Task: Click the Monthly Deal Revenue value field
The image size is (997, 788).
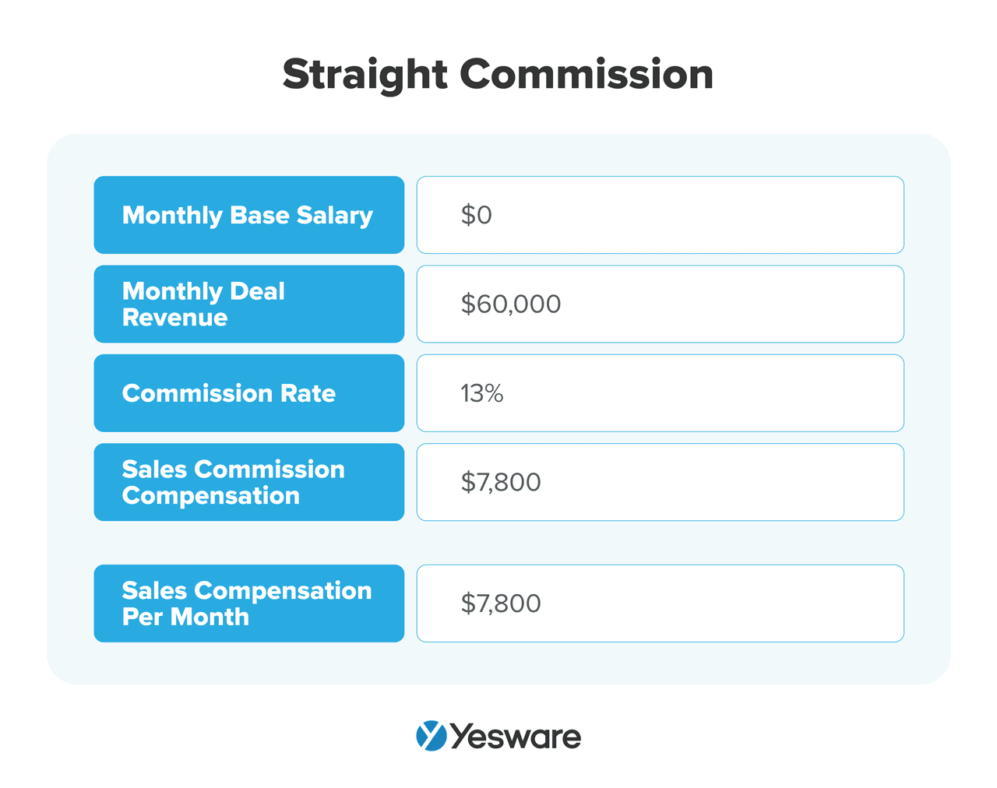Action: coord(660,304)
